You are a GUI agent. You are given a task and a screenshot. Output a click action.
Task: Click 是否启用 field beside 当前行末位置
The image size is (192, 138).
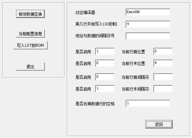click(105, 63)
